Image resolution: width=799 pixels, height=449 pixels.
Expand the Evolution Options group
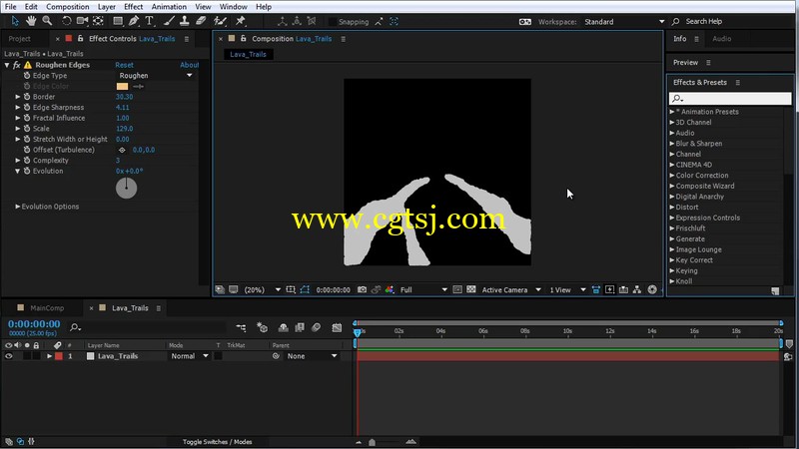17,207
